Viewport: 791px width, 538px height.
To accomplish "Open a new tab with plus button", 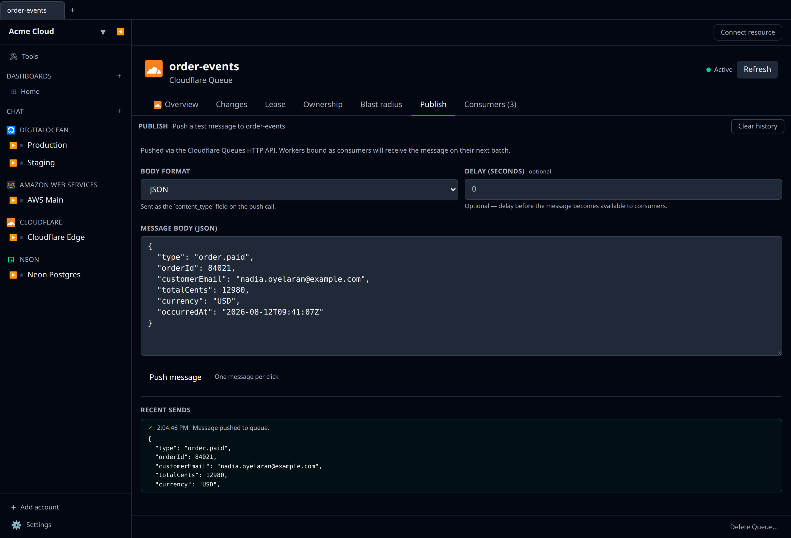I will pyautogui.click(x=72, y=10).
